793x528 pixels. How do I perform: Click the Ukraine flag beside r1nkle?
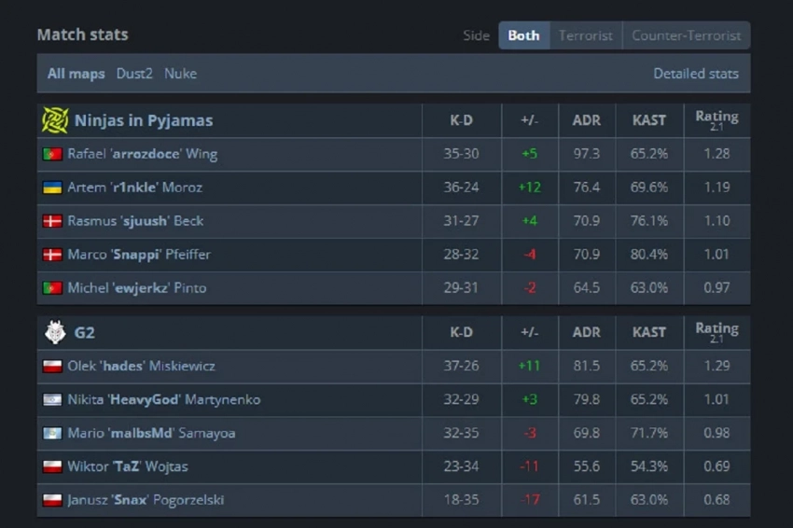click(x=52, y=188)
